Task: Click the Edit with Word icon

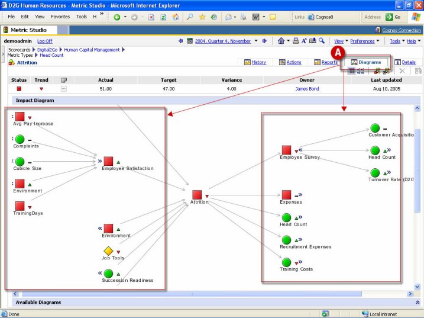Action: coord(256,17)
